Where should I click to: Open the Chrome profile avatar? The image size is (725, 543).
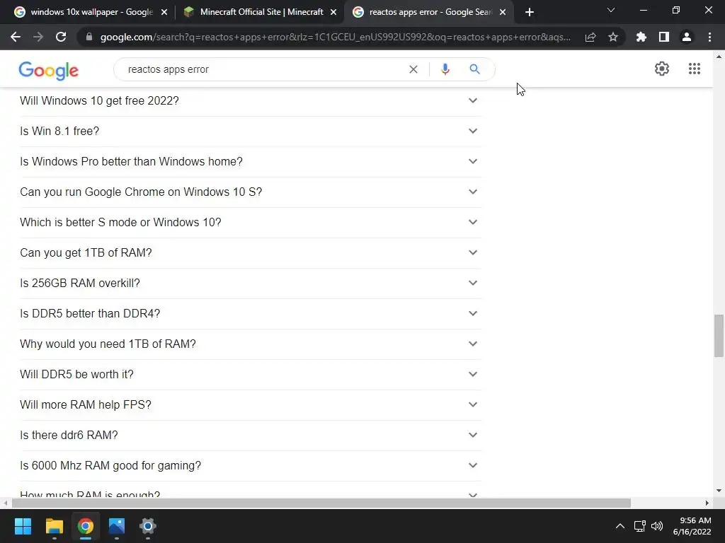687,37
